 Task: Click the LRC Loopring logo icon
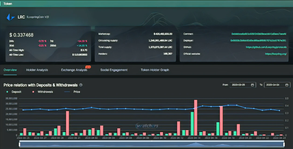[11, 17]
